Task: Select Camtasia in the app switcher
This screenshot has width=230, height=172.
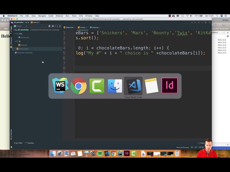Action: pos(97,86)
